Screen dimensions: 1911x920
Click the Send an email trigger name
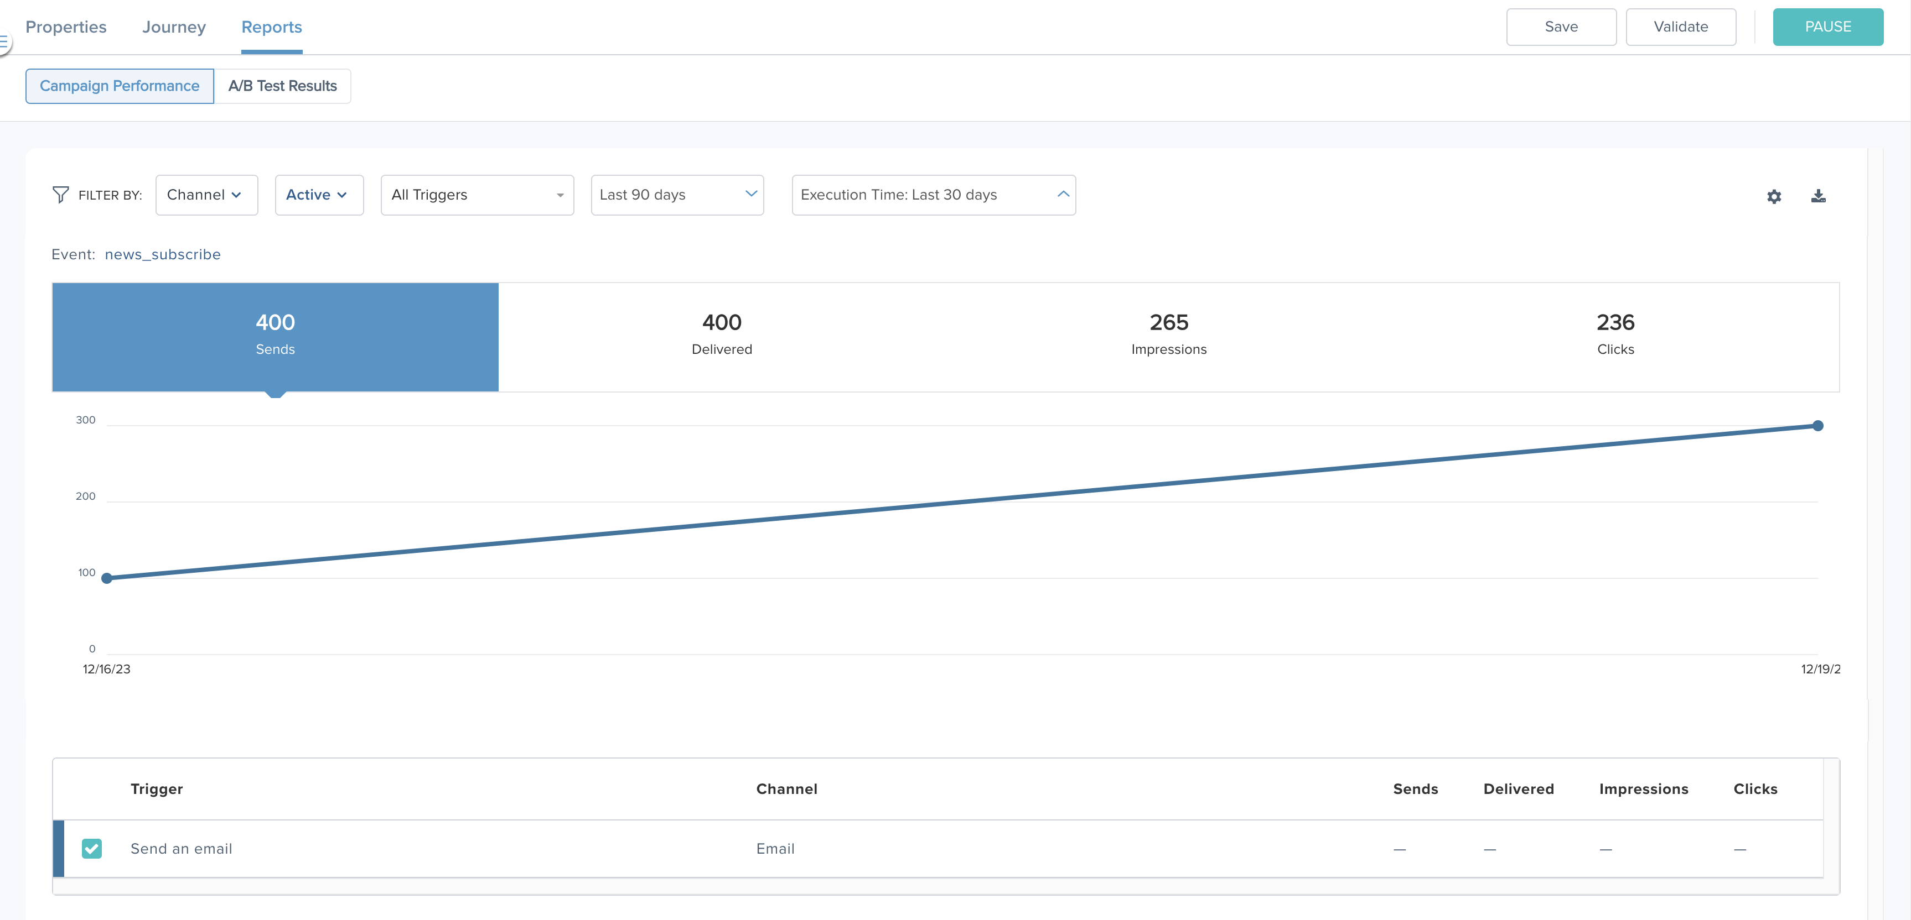pyautogui.click(x=181, y=848)
